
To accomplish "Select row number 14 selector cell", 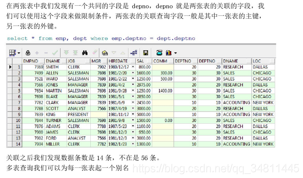I will coord(17,144).
